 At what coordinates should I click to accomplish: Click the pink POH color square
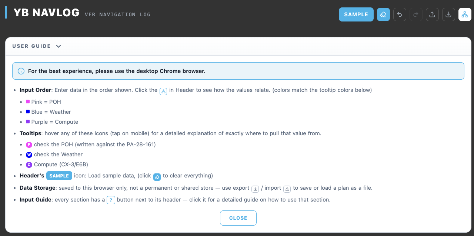[x=28, y=102]
